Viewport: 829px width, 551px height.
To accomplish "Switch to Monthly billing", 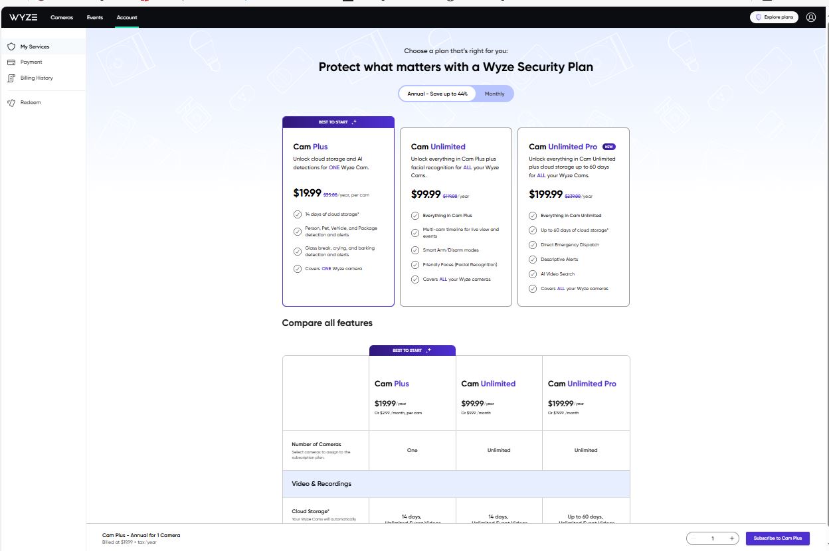I will (494, 94).
